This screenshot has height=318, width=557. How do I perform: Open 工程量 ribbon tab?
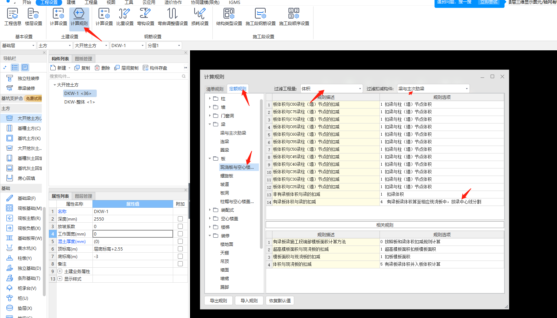pos(91,2)
